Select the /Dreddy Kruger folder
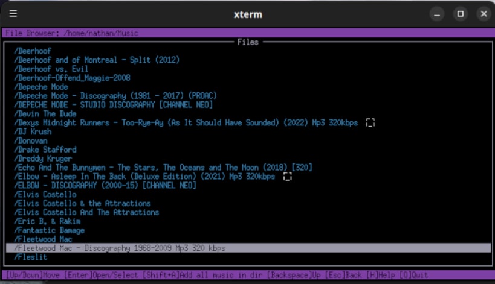 tap(43, 159)
